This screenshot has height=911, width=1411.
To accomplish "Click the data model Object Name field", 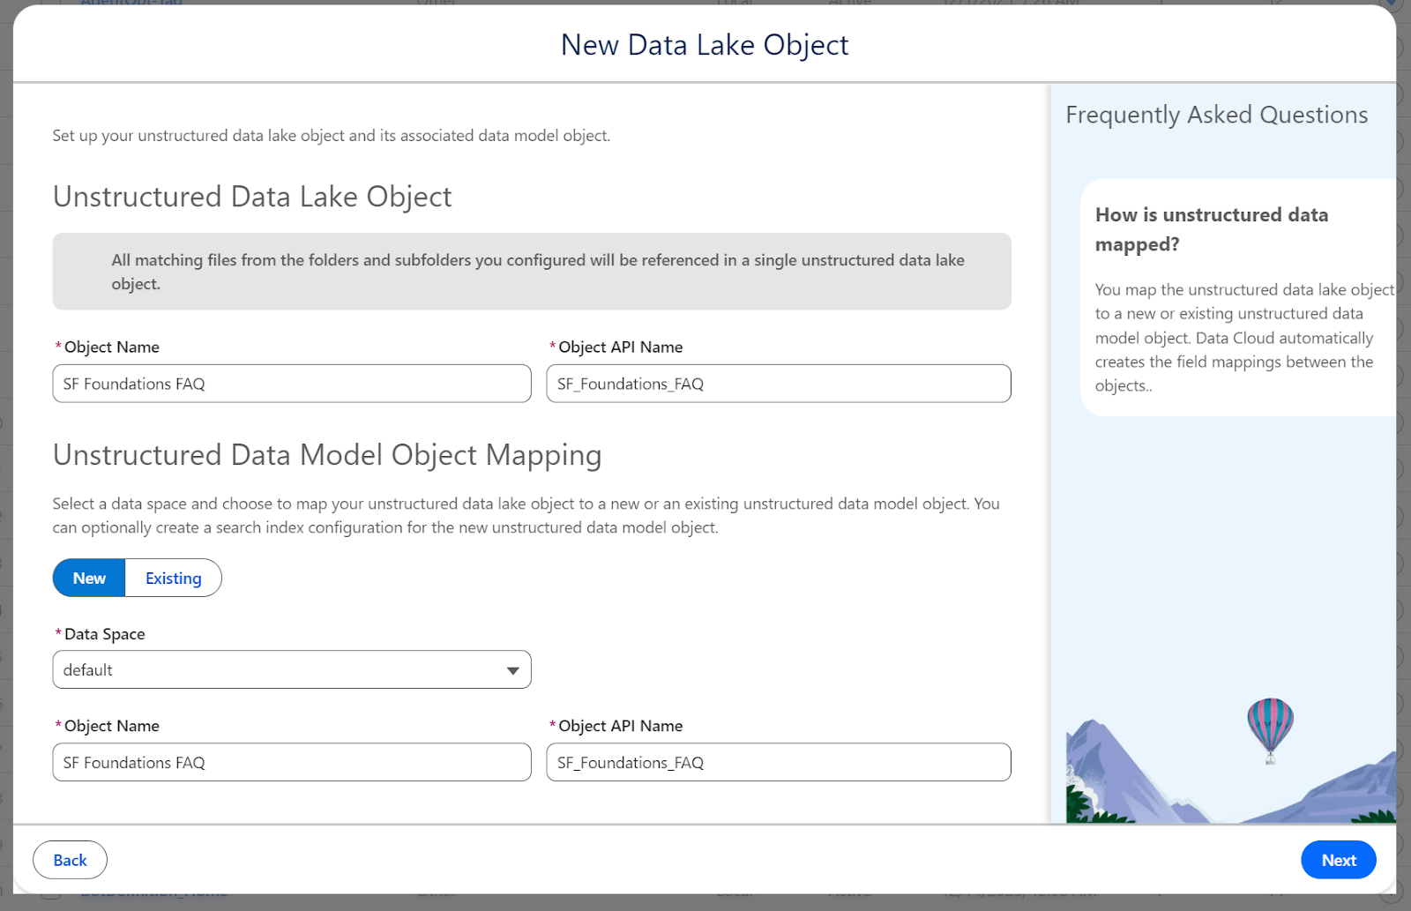I will tap(291, 763).
